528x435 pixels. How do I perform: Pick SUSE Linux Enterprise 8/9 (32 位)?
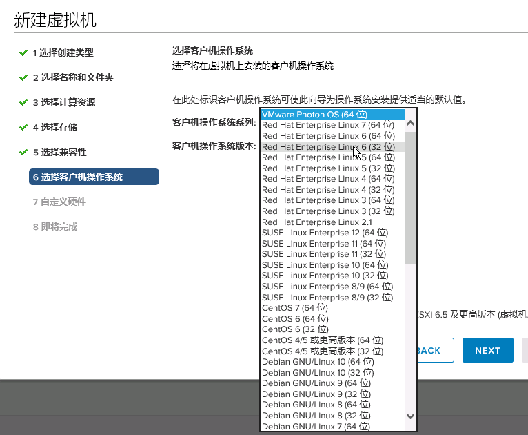point(333,298)
